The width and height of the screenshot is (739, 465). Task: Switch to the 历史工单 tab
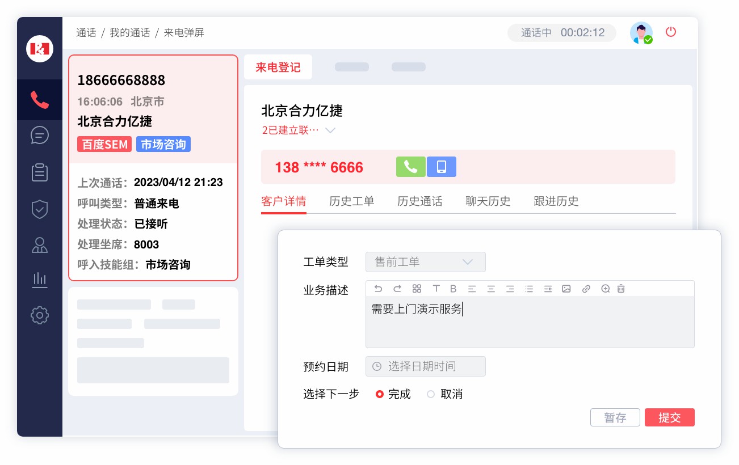coord(351,201)
